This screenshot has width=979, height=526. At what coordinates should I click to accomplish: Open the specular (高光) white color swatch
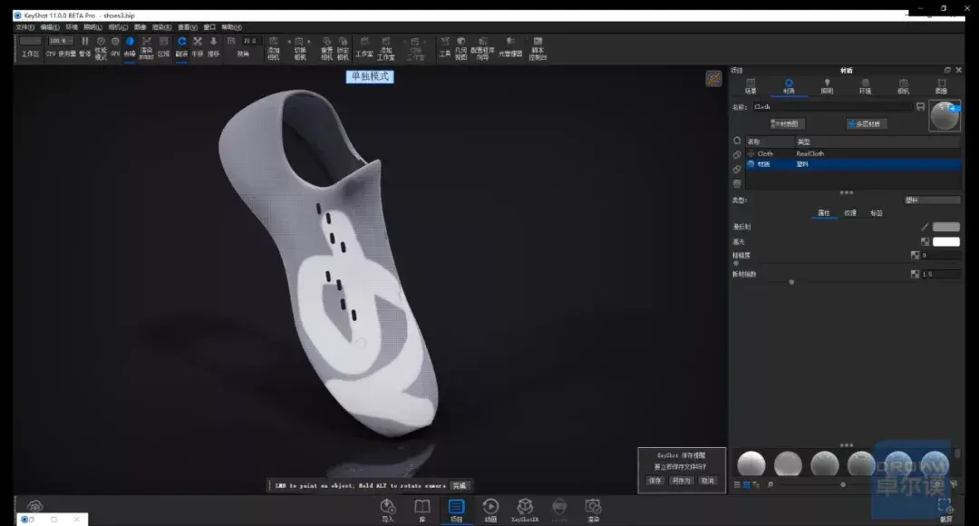pos(945,242)
